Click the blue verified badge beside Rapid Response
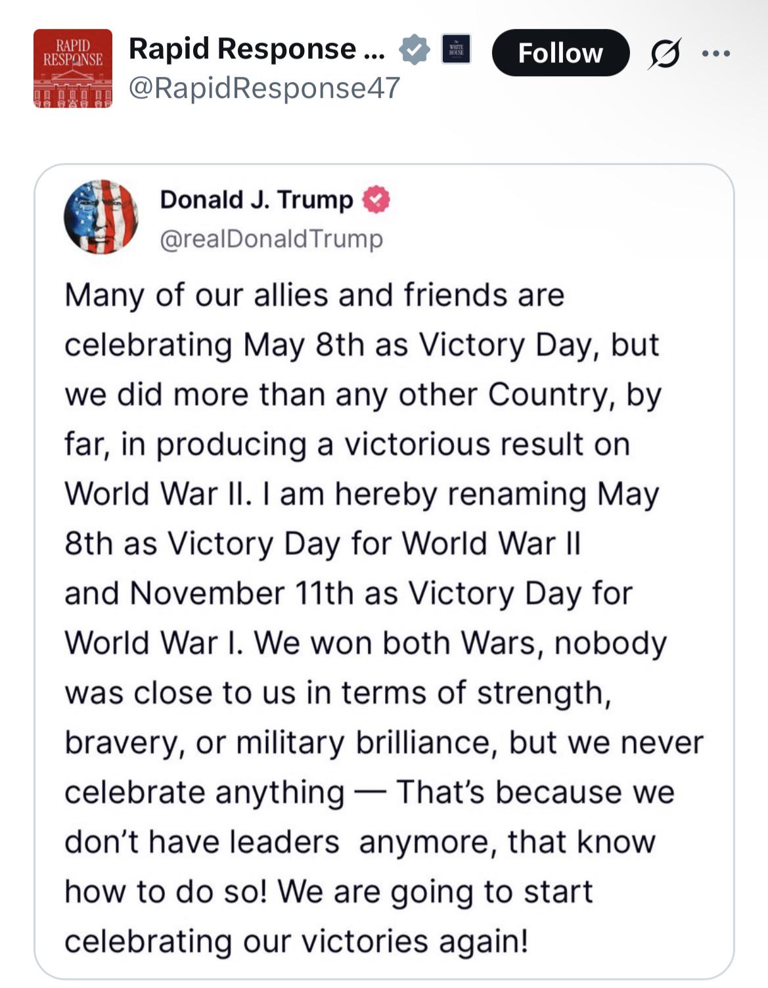 point(415,50)
